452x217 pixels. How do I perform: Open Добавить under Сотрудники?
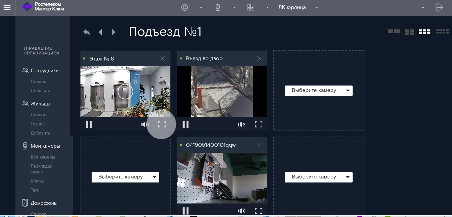click(x=40, y=91)
